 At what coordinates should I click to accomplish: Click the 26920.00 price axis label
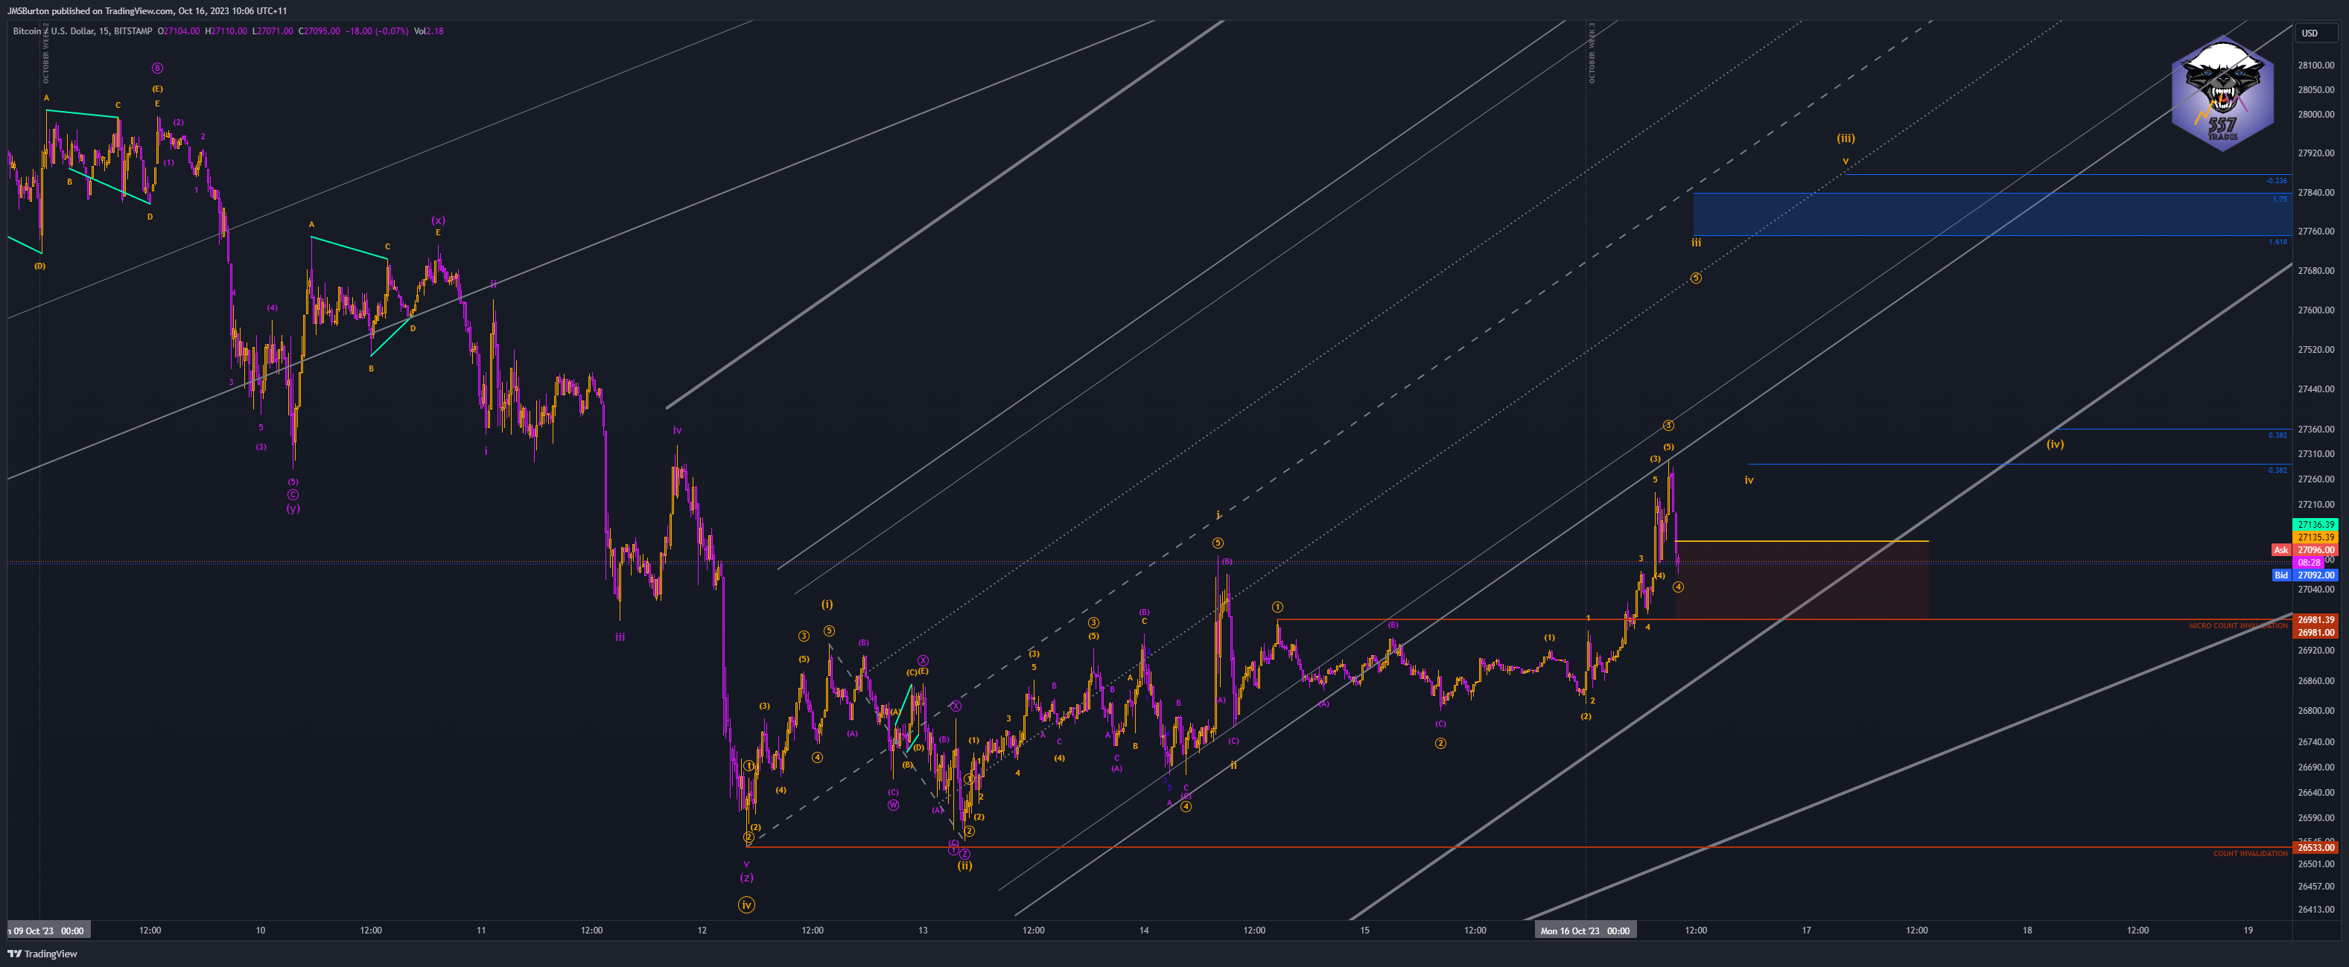coord(2316,651)
